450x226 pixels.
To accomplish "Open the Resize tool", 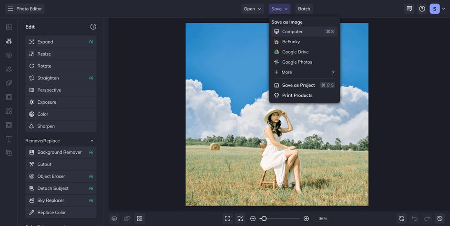I will point(61,54).
